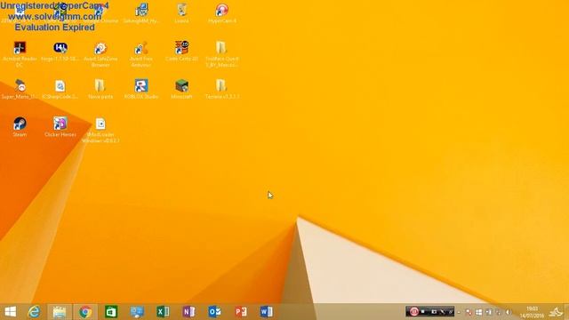Viewport: 569px width, 320px height.
Task: Select the Steam desktop shortcut
Action: pos(20,127)
